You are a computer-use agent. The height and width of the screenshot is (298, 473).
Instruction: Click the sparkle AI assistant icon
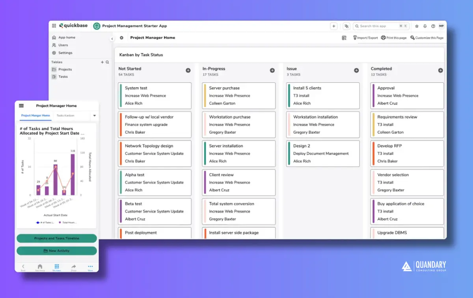tap(346, 26)
